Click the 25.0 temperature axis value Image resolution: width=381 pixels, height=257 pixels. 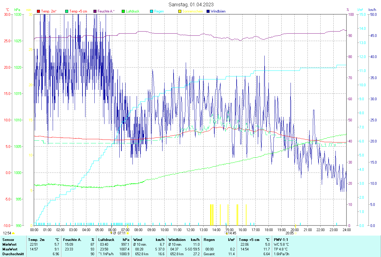coord(7,41)
